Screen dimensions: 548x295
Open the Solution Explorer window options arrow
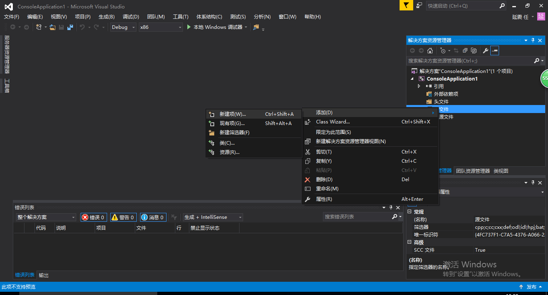point(526,40)
